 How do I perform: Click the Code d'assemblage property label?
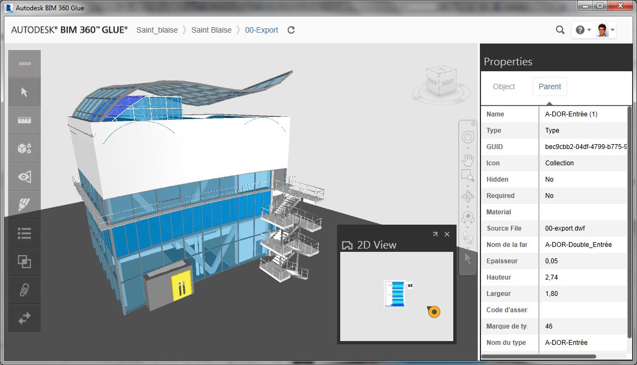[507, 310]
